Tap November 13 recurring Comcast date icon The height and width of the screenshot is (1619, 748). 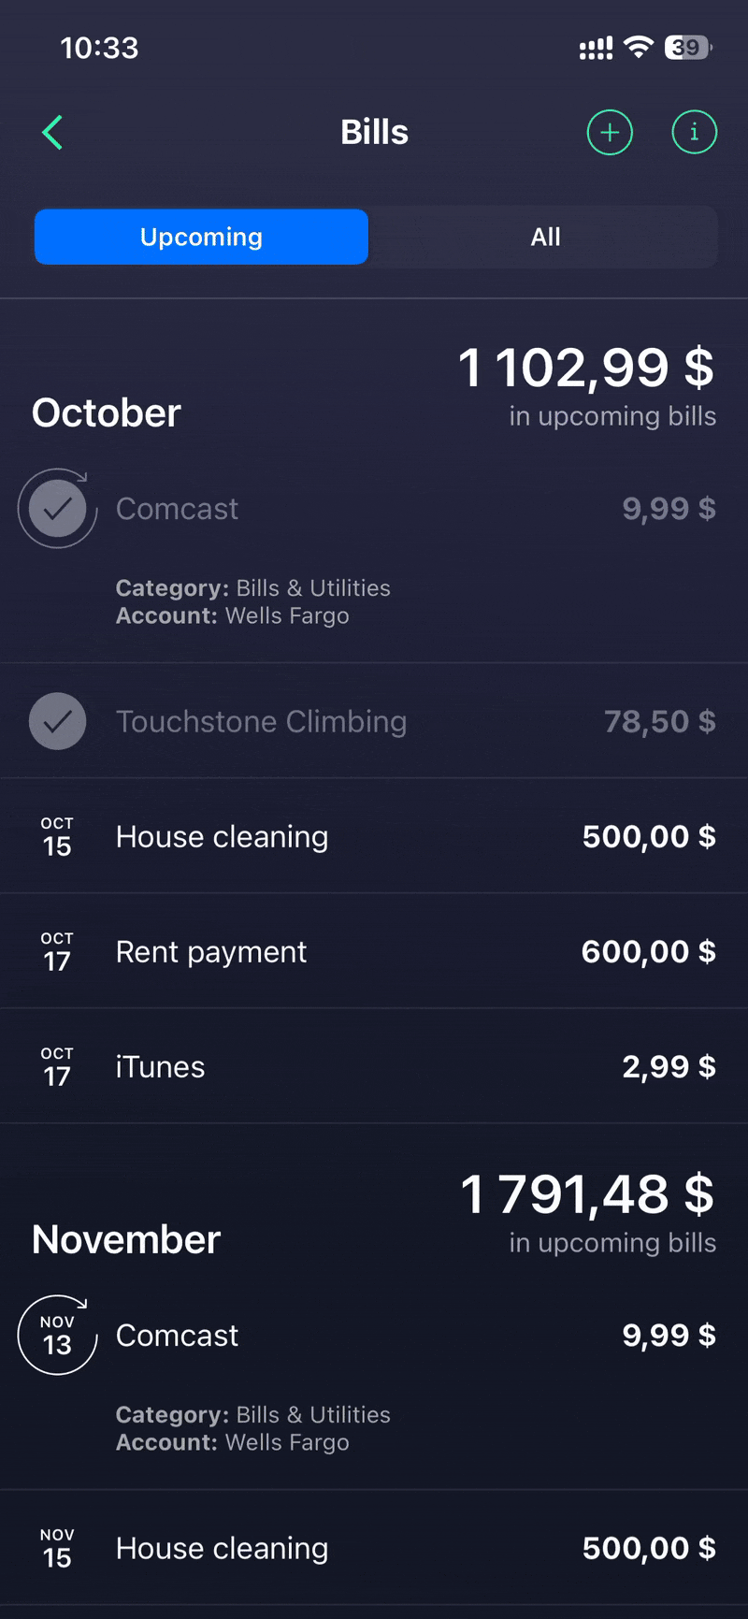pyautogui.click(x=57, y=1336)
